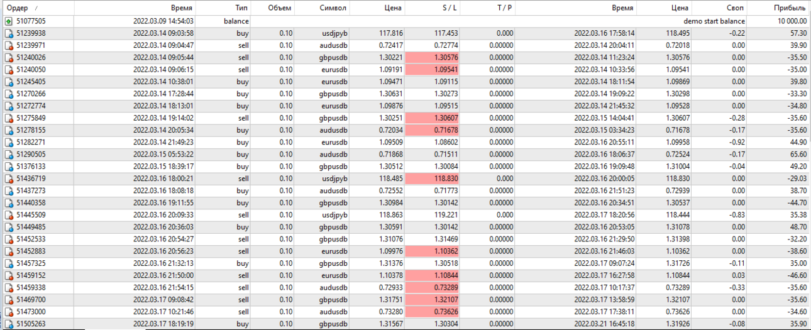This screenshot has height=330, width=811.
Task: Click the order icon beside 51272774
Action: (x=9, y=106)
